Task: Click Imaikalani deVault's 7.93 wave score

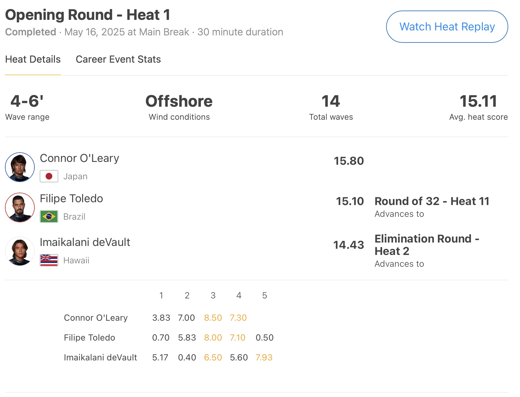Action: [x=264, y=357]
